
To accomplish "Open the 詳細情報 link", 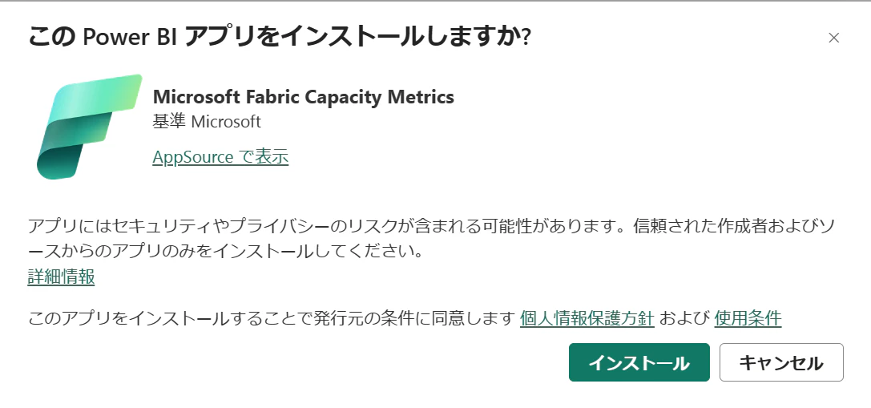I will [x=61, y=277].
